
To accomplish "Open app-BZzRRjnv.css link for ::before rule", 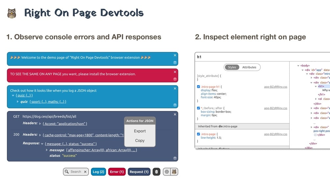I will [275, 108].
